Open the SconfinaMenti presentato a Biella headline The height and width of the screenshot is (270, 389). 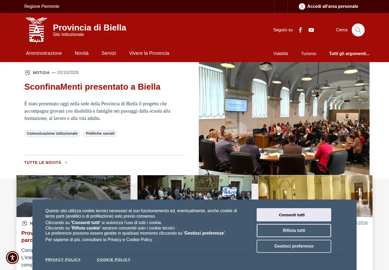pos(92,87)
